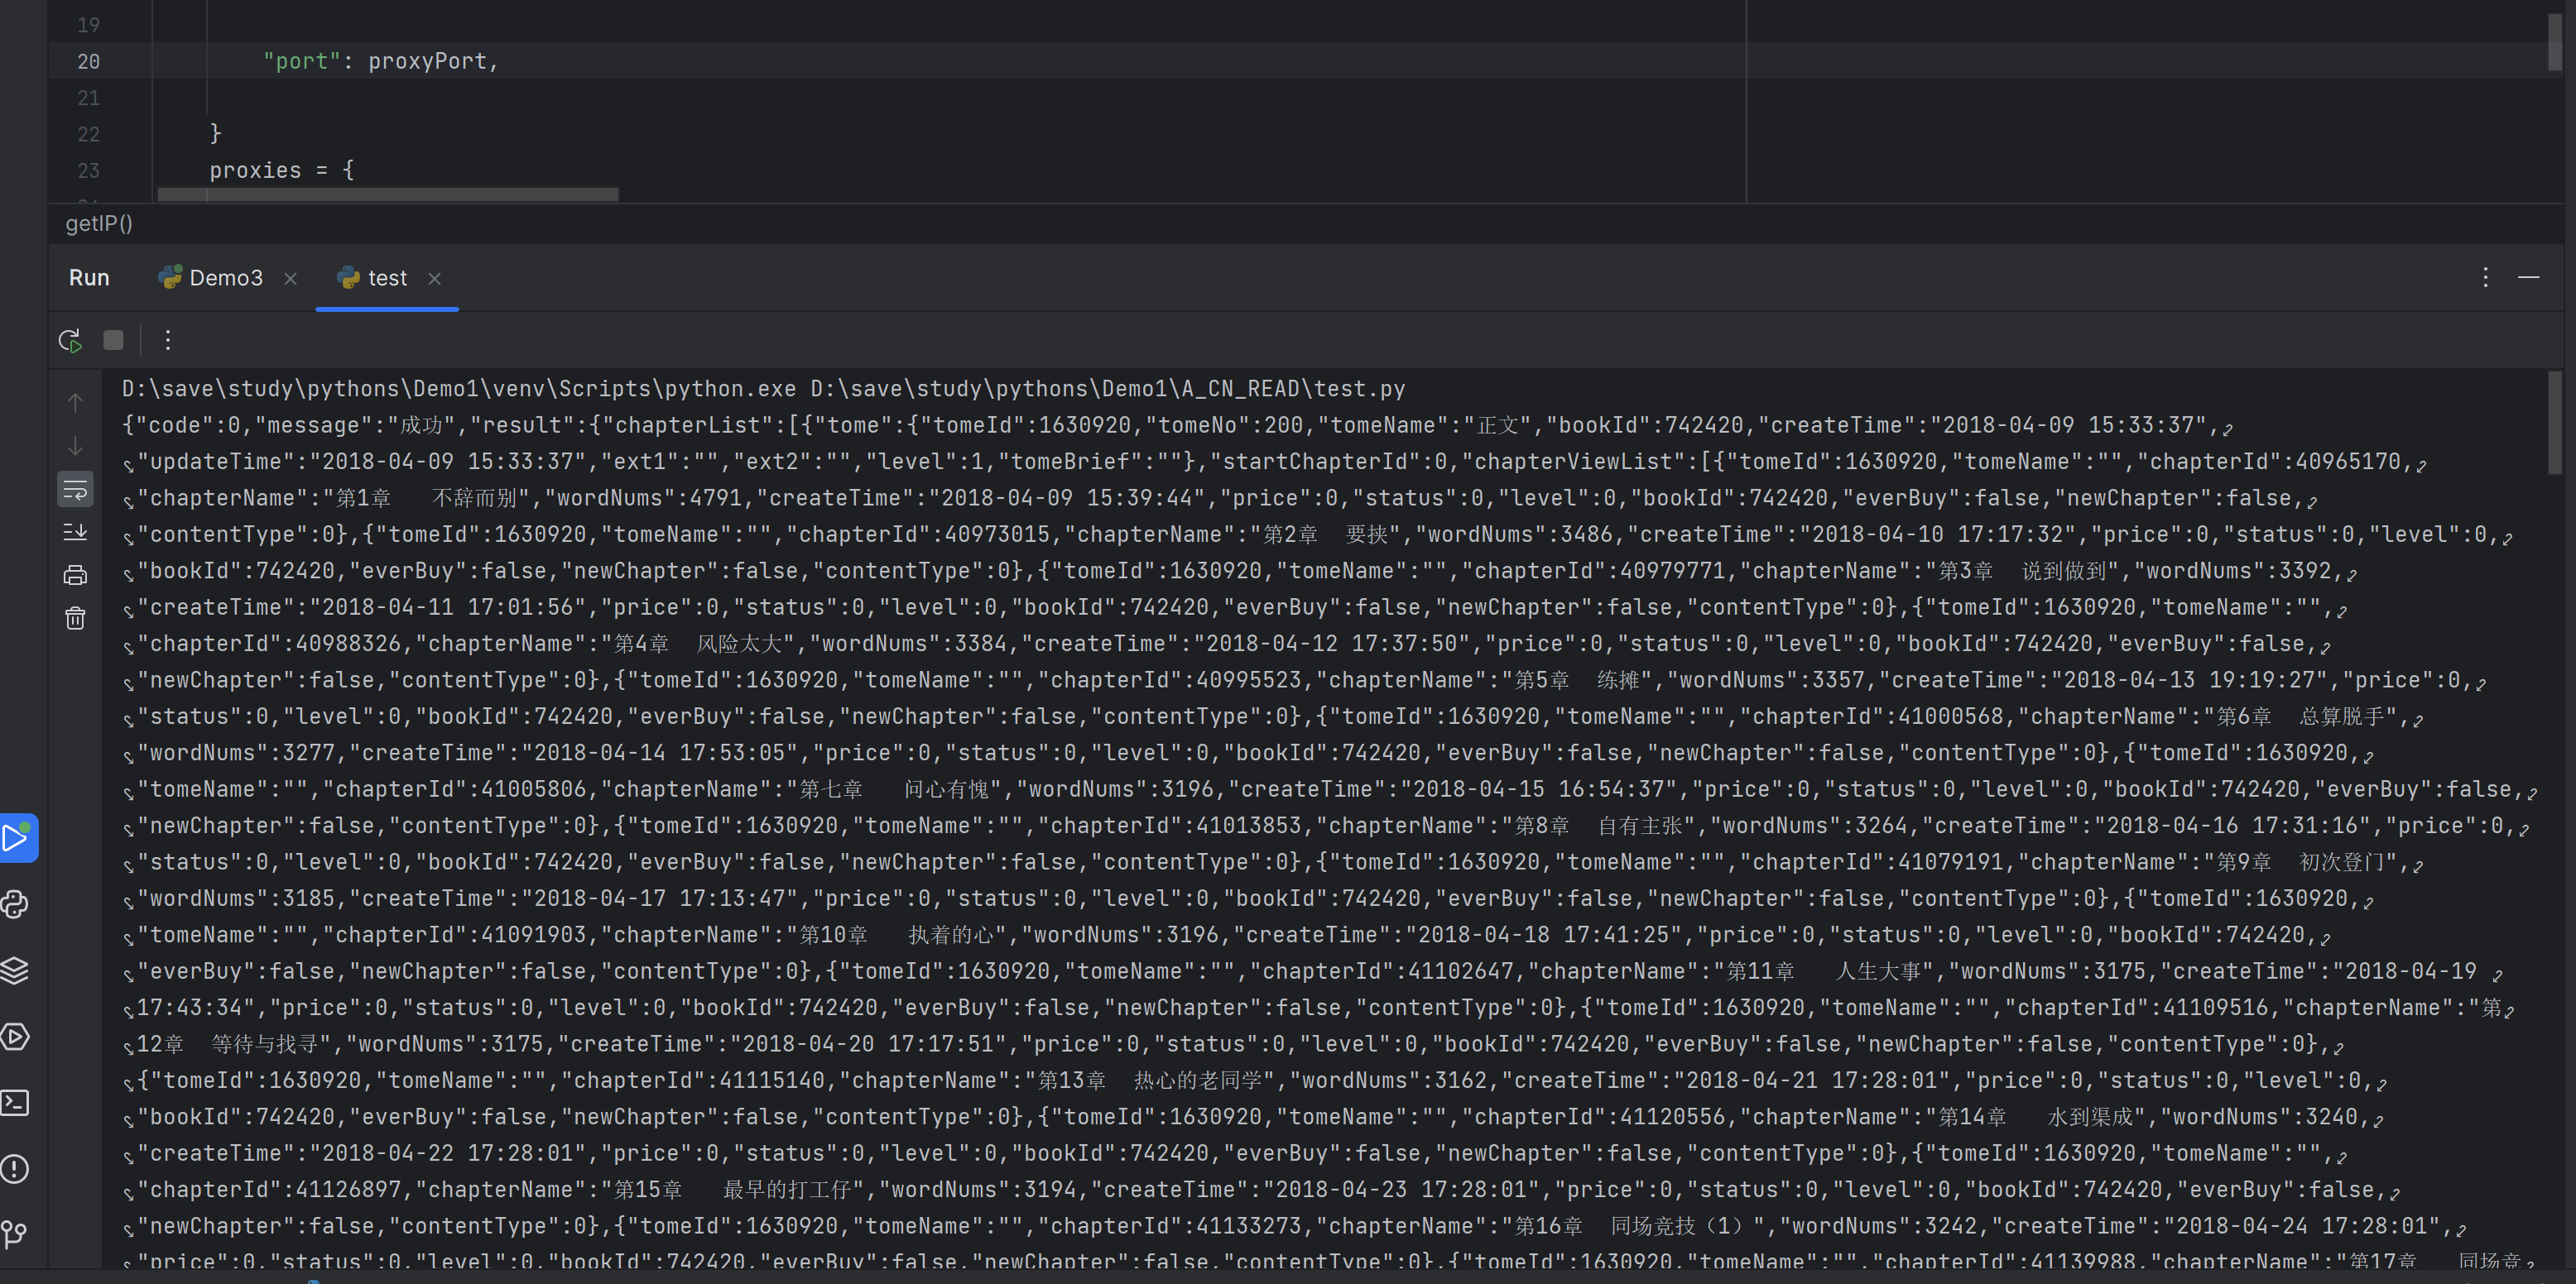Click the Rerun test button
2576x1284 pixels.
(69, 341)
